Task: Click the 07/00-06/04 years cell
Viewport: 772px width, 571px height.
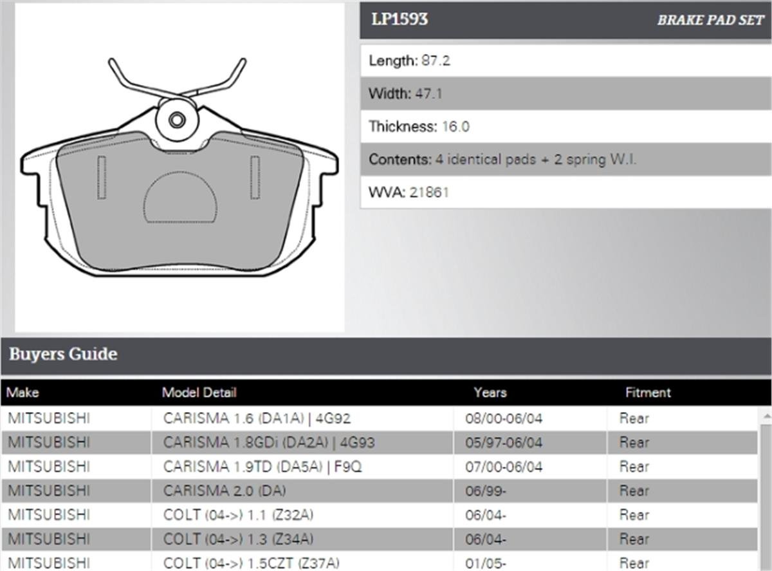Action: (x=530, y=467)
